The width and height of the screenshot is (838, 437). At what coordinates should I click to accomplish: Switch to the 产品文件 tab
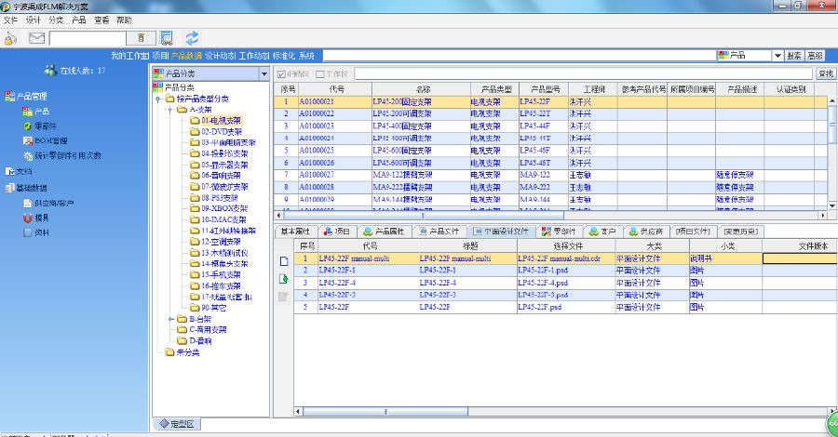(x=438, y=231)
